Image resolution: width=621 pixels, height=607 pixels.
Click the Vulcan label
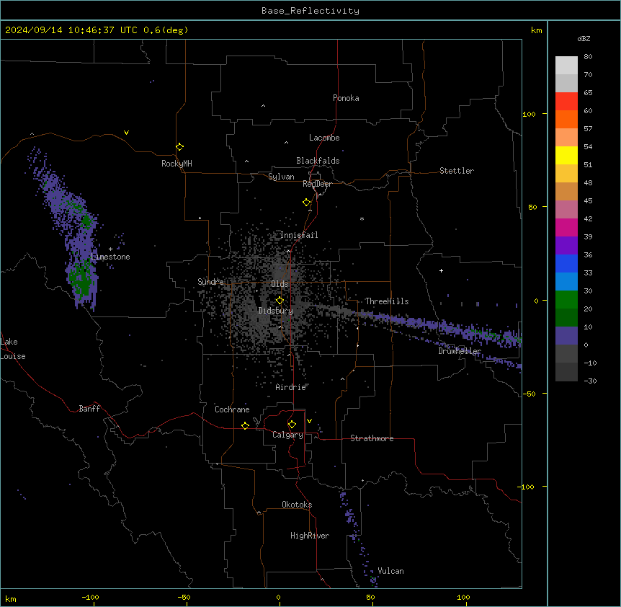pyautogui.click(x=391, y=571)
